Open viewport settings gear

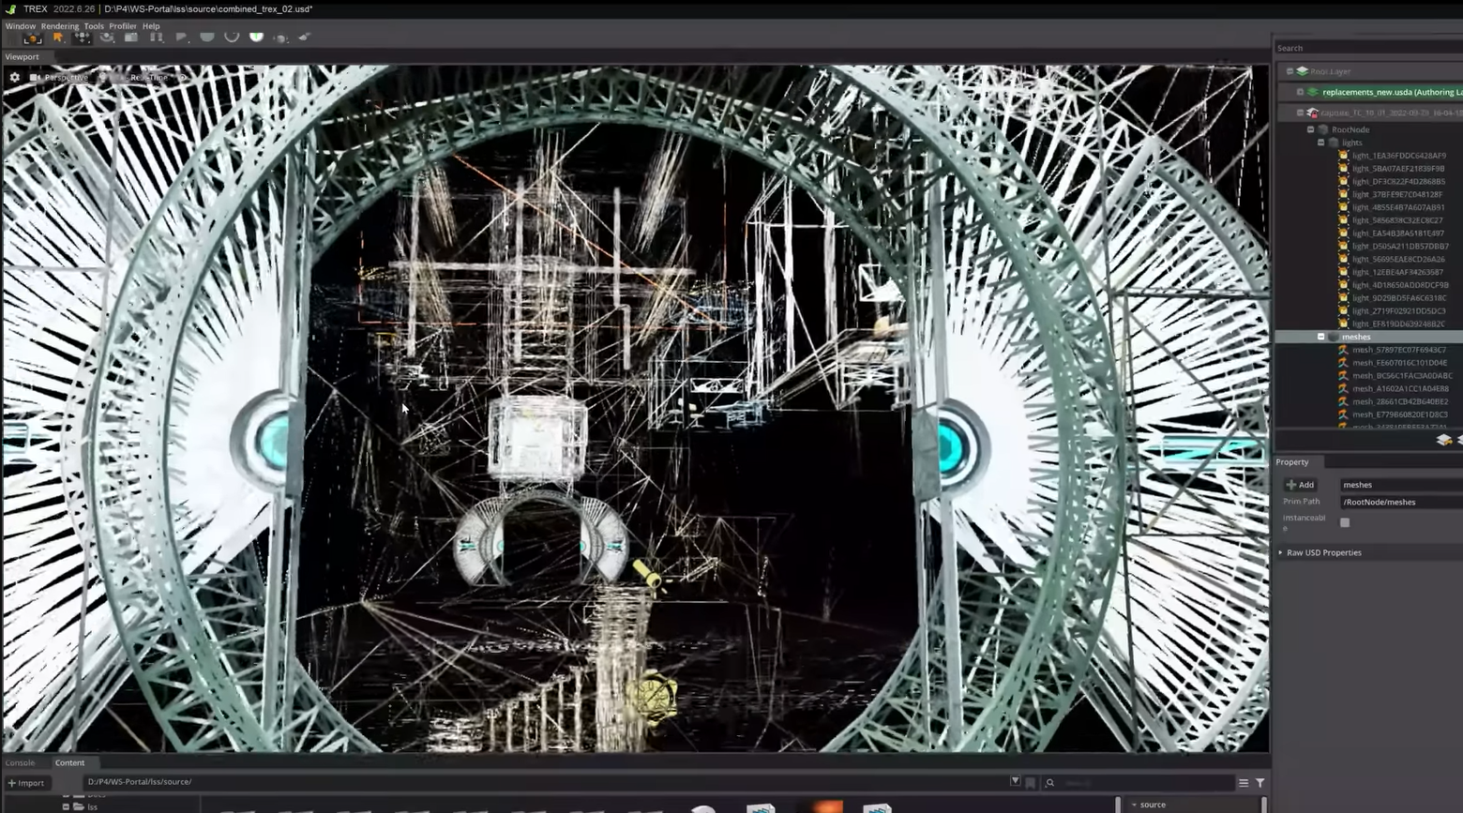point(14,78)
